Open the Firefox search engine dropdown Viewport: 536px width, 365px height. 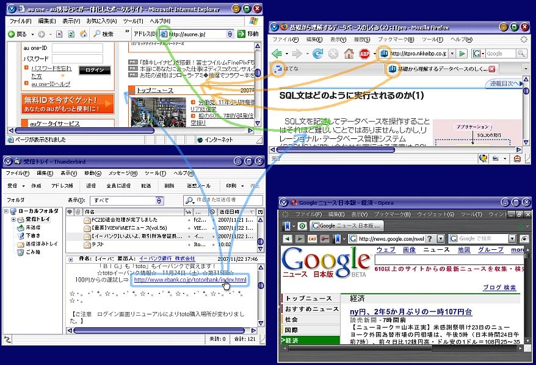pyautogui.click(x=483, y=54)
